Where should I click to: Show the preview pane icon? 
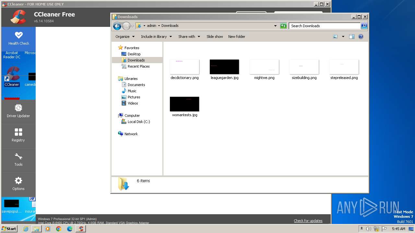pyautogui.click(x=352, y=37)
